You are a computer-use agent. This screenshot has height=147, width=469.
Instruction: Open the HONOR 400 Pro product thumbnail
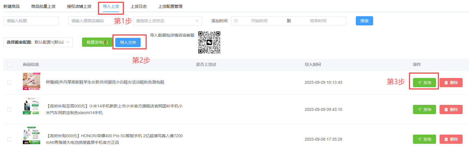tap(31, 135)
